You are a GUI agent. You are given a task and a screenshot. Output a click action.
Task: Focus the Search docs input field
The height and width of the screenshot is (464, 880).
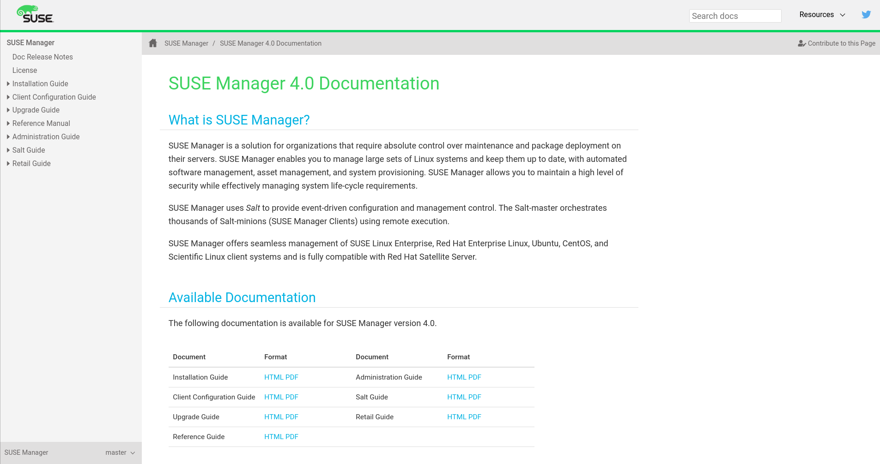pos(735,16)
